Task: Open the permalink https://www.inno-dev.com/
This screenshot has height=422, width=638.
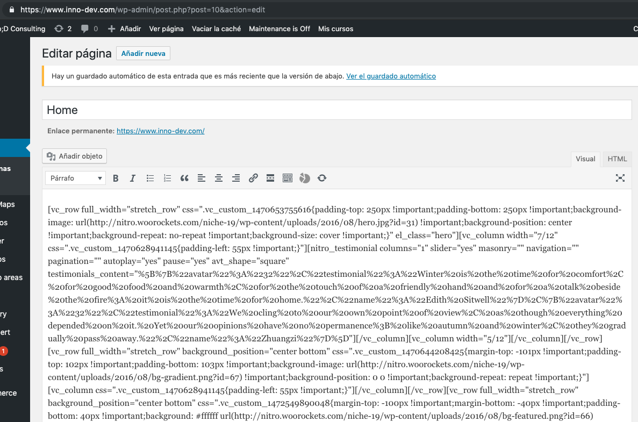Action: coord(160,131)
